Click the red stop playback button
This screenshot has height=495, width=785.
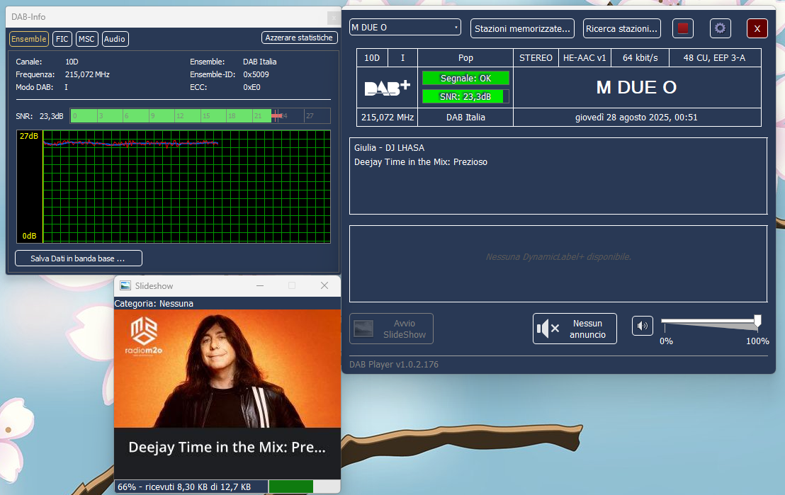pos(682,28)
